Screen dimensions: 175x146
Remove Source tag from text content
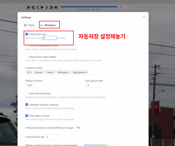pyautogui.click(x=43, y=72)
